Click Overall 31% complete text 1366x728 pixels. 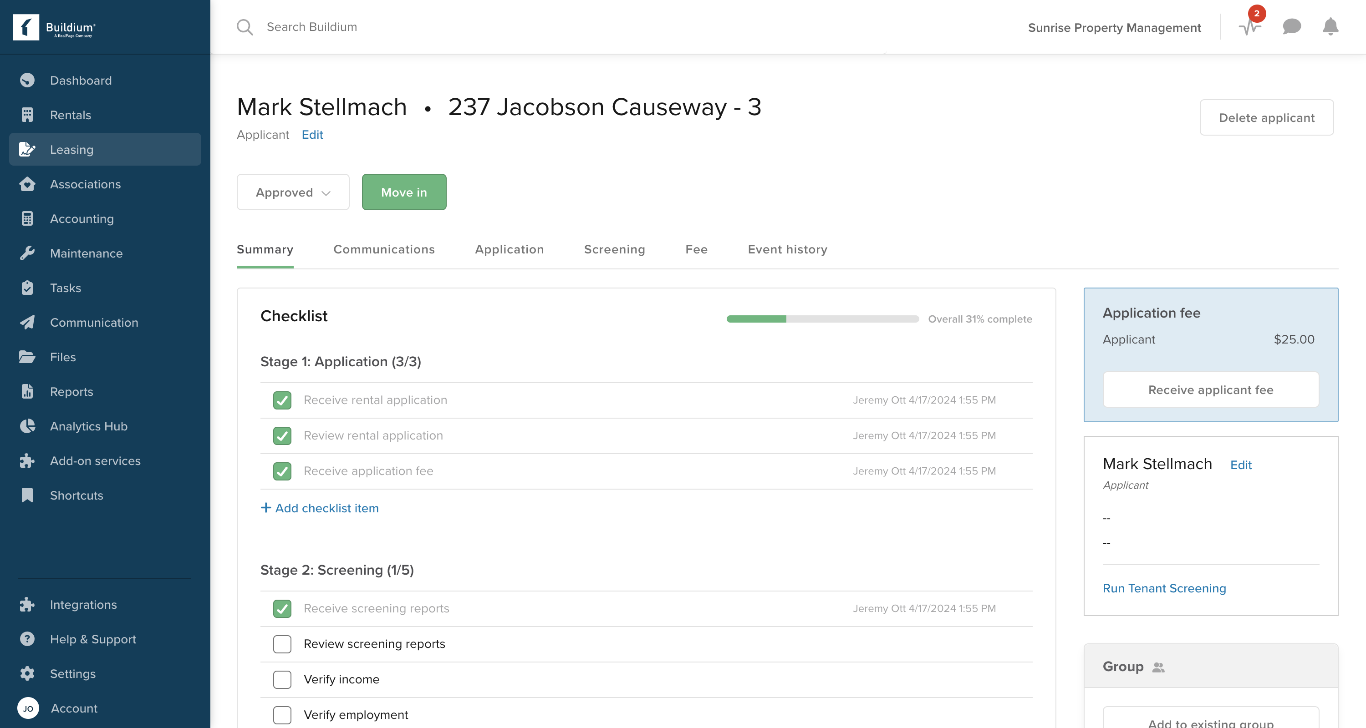point(980,318)
